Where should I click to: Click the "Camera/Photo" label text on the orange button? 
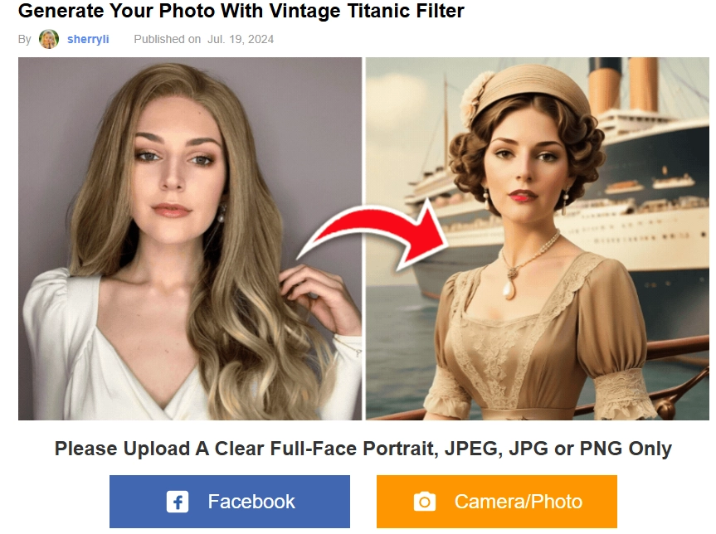pyautogui.click(x=519, y=501)
